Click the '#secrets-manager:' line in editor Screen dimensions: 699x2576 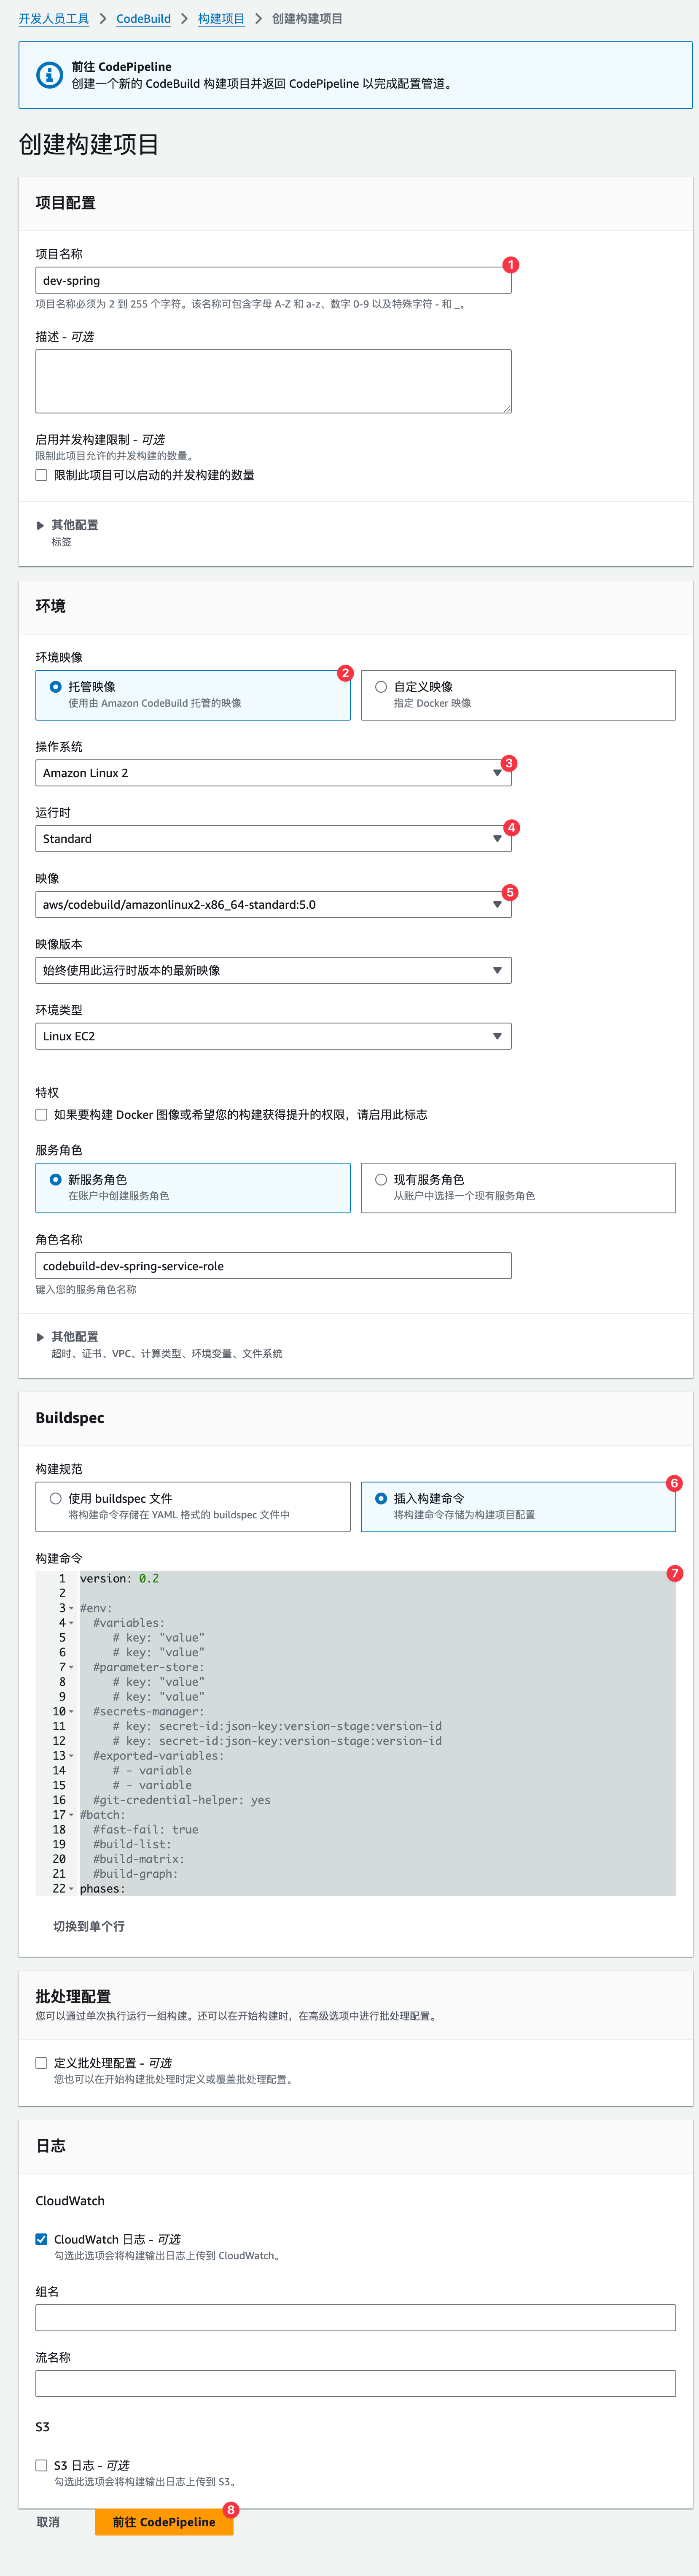tap(149, 1712)
